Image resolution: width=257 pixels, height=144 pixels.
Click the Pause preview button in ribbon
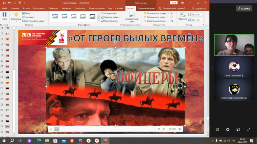pyautogui.click(x=4, y=16)
